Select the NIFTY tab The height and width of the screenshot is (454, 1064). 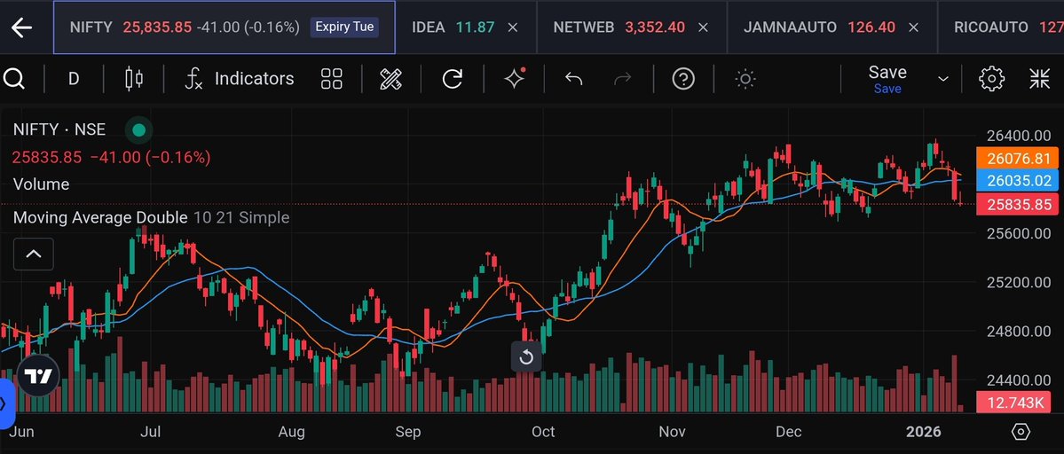pos(224,27)
